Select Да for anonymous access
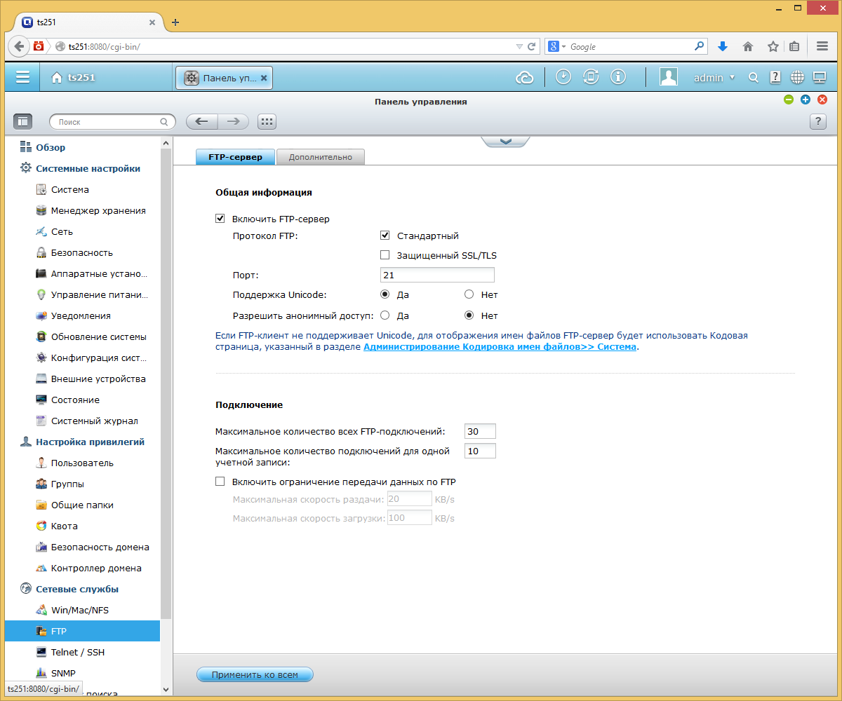 [x=385, y=315]
